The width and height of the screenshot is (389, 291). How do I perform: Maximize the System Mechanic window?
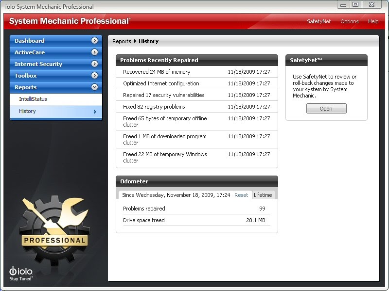[x=355, y=4]
